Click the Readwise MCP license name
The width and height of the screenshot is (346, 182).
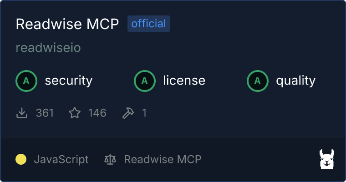pyautogui.click(x=163, y=159)
